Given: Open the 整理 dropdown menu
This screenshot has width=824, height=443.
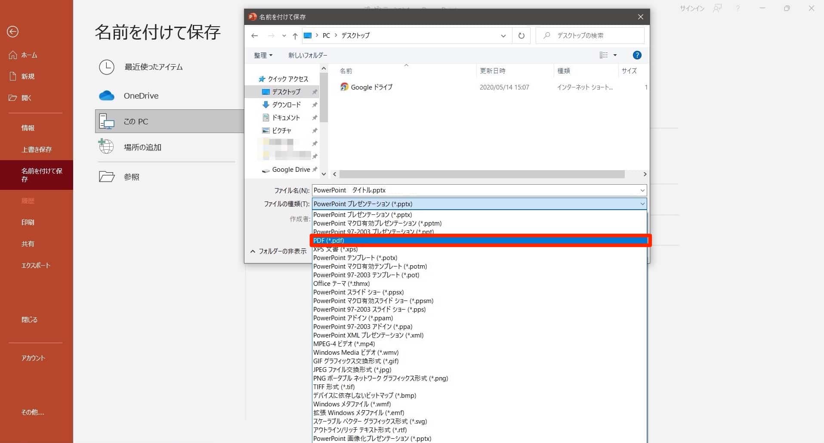Looking at the screenshot, I should tap(263, 55).
